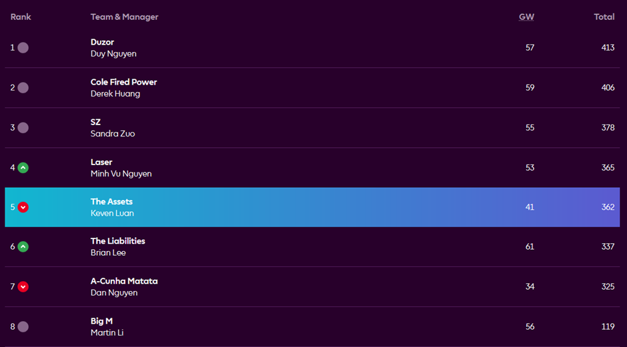This screenshot has height=347, width=627.
Task: Open the SZ team by Sandra Zuo
Action: [95, 122]
